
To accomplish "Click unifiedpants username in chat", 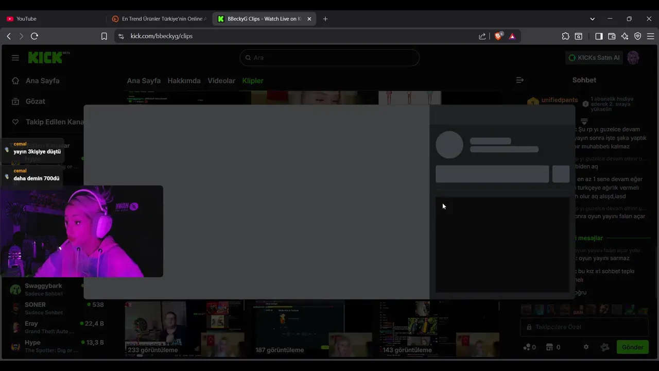I will (559, 100).
